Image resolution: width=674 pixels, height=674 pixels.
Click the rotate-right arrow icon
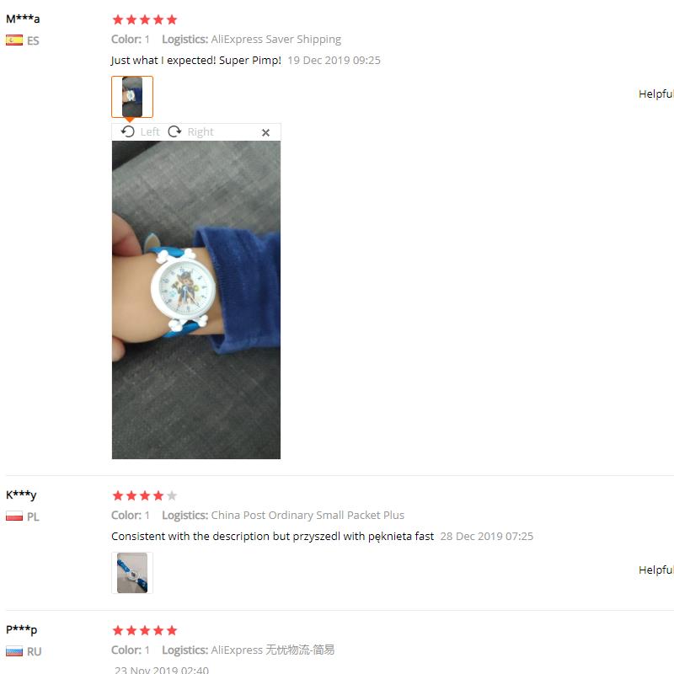tap(174, 131)
